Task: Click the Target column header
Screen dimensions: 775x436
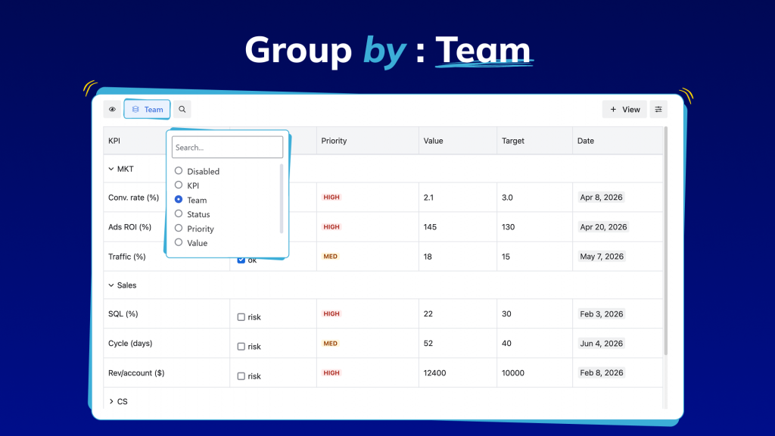Action: (513, 141)
